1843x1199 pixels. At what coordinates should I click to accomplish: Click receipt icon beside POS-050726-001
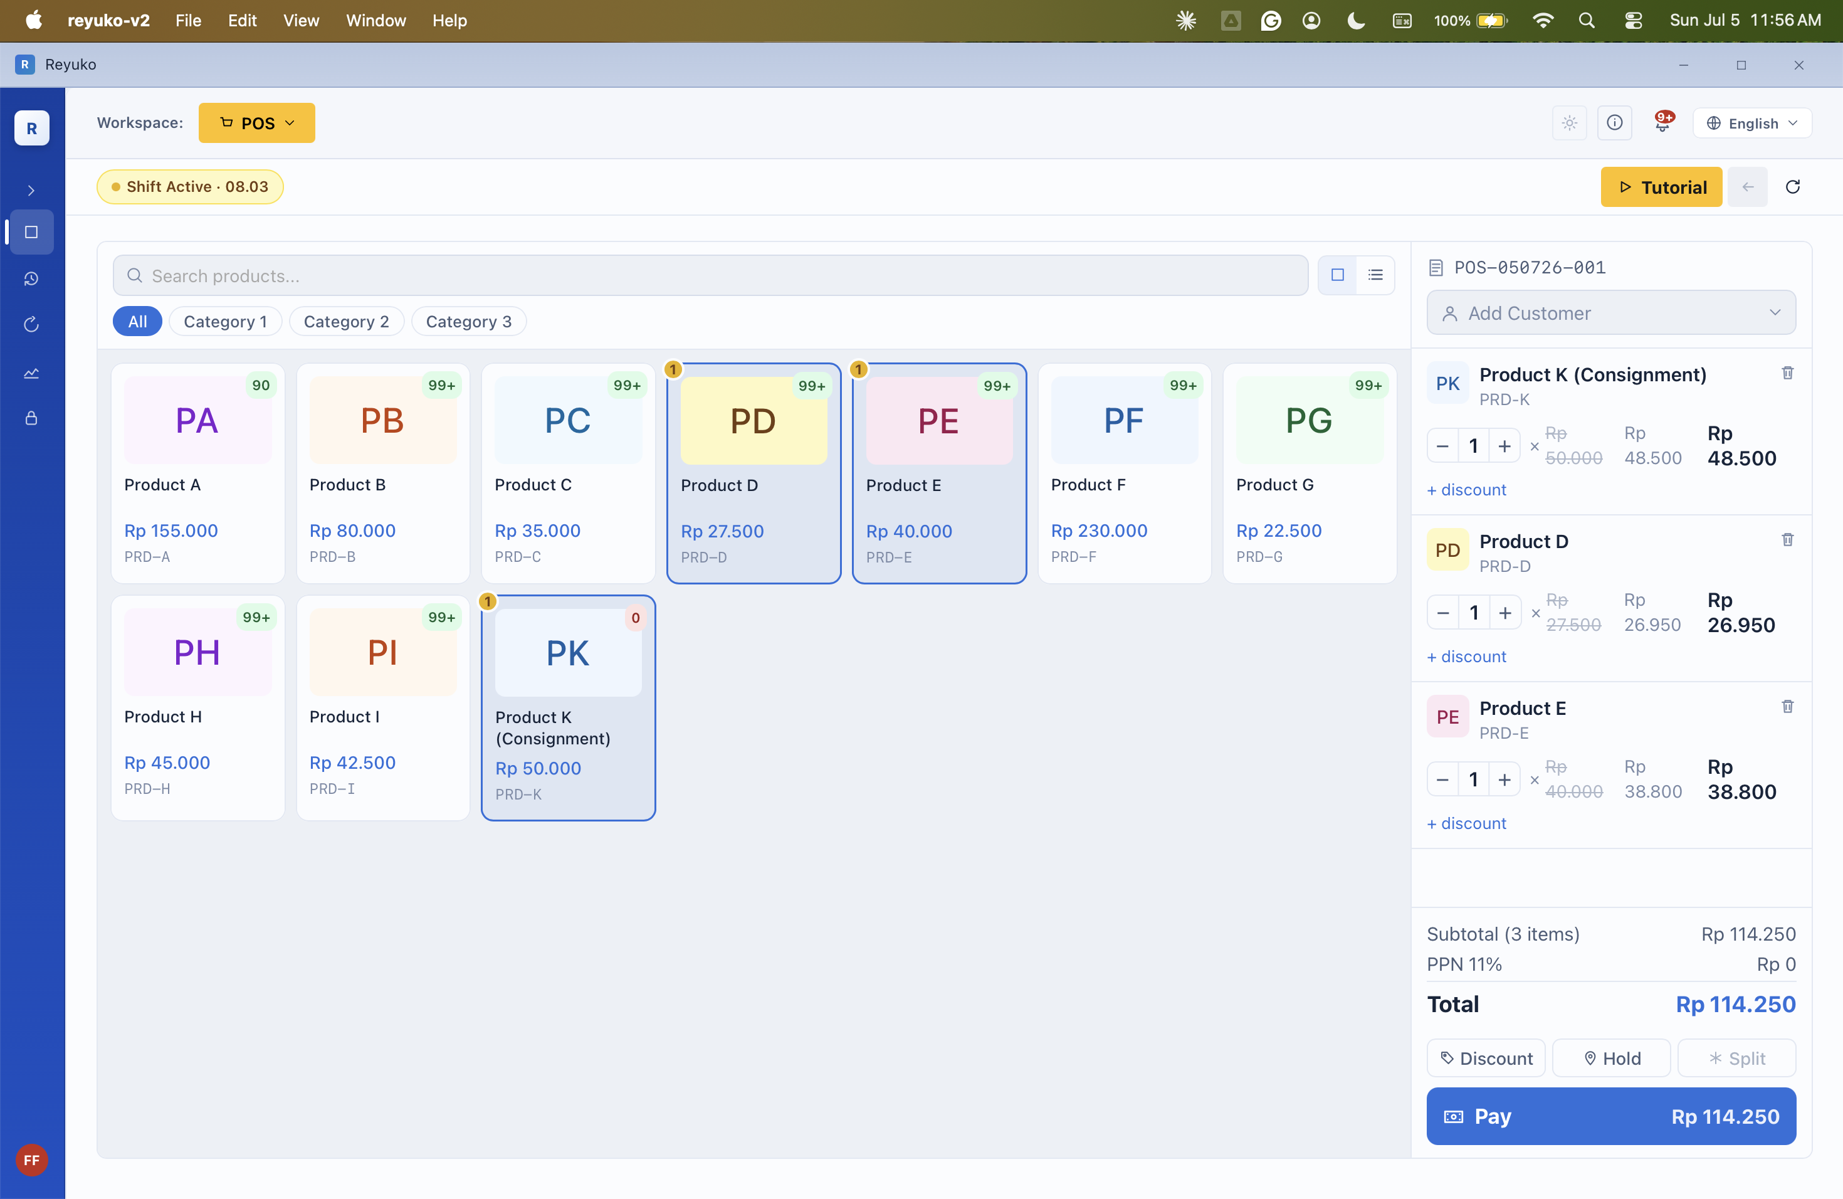point(1436,268)
